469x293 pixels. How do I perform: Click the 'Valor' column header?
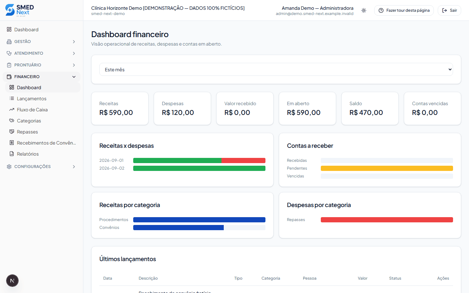pos(362,278)
